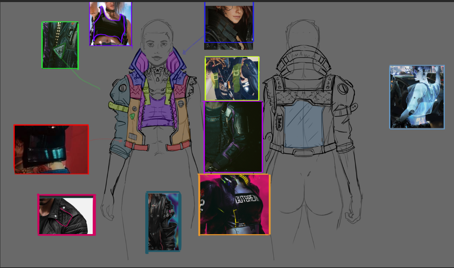Screen dimensions: 454x268
Task: Click the orange-bordered pink background reference image
Action: coord(234,204)
